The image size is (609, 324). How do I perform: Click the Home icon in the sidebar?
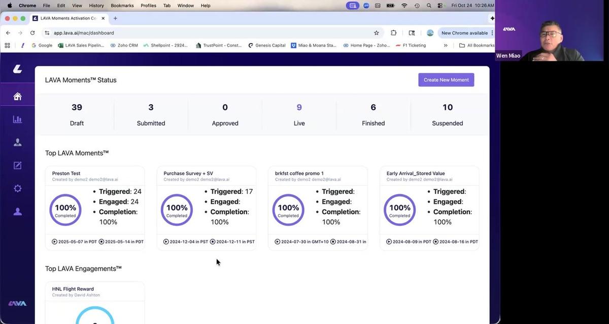17,97
